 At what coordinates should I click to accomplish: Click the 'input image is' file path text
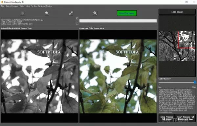click(22, 20)
